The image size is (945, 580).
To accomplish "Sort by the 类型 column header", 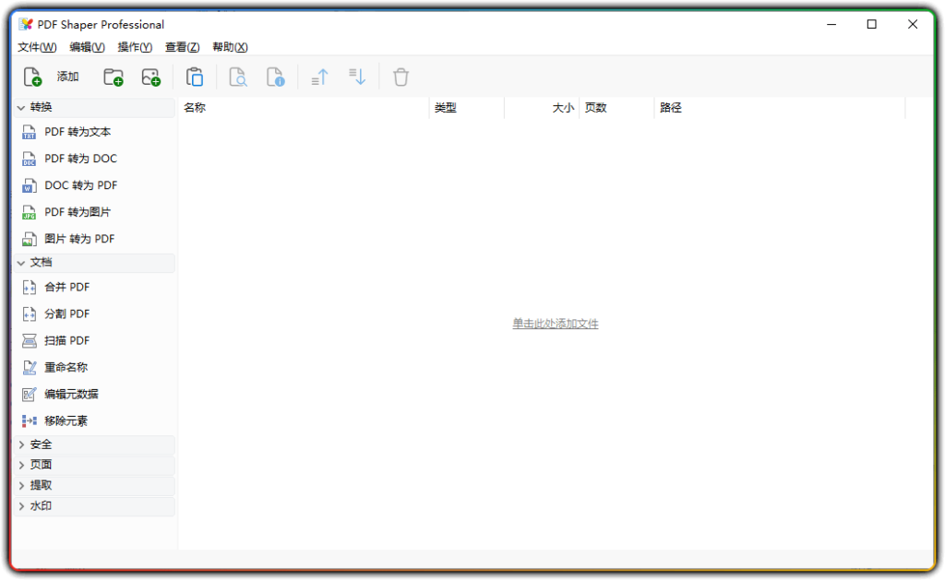I will click(466, 108).
